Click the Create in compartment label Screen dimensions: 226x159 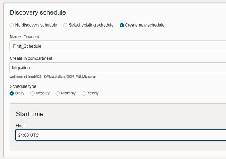(31, 58)
